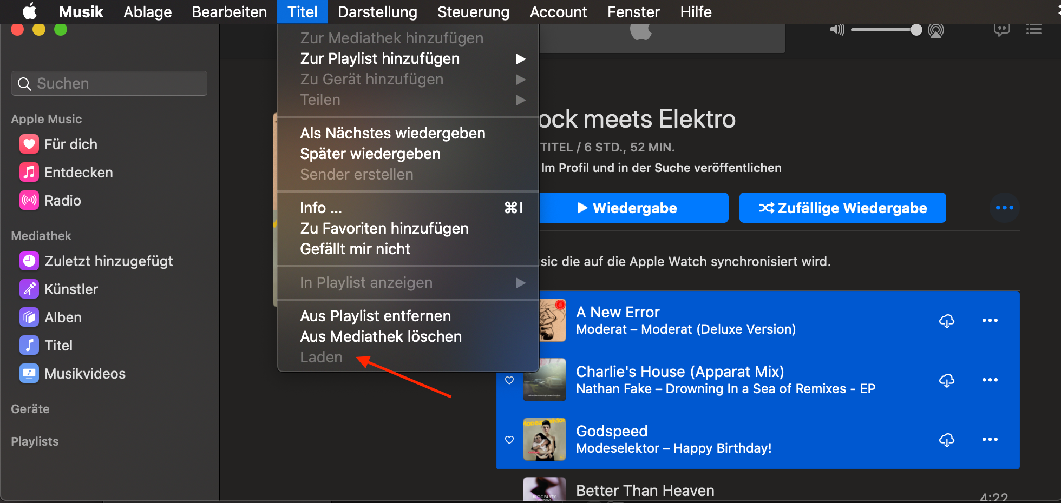The image size is (1061, 503).
Task: Download A New Error from the cloud
Action: click(x=946, y=321)
